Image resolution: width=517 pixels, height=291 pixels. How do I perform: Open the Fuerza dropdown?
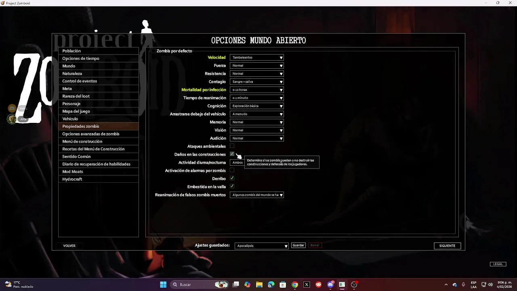click(257, 65)
